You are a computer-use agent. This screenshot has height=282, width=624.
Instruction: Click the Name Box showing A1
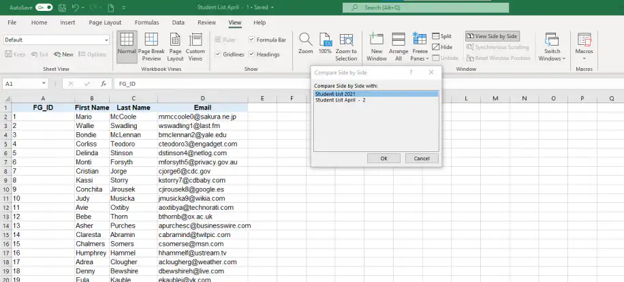[x=22, y=84]
